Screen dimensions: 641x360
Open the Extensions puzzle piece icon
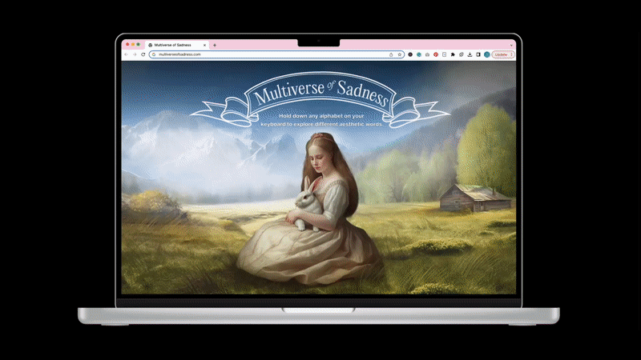coord(453,54)
